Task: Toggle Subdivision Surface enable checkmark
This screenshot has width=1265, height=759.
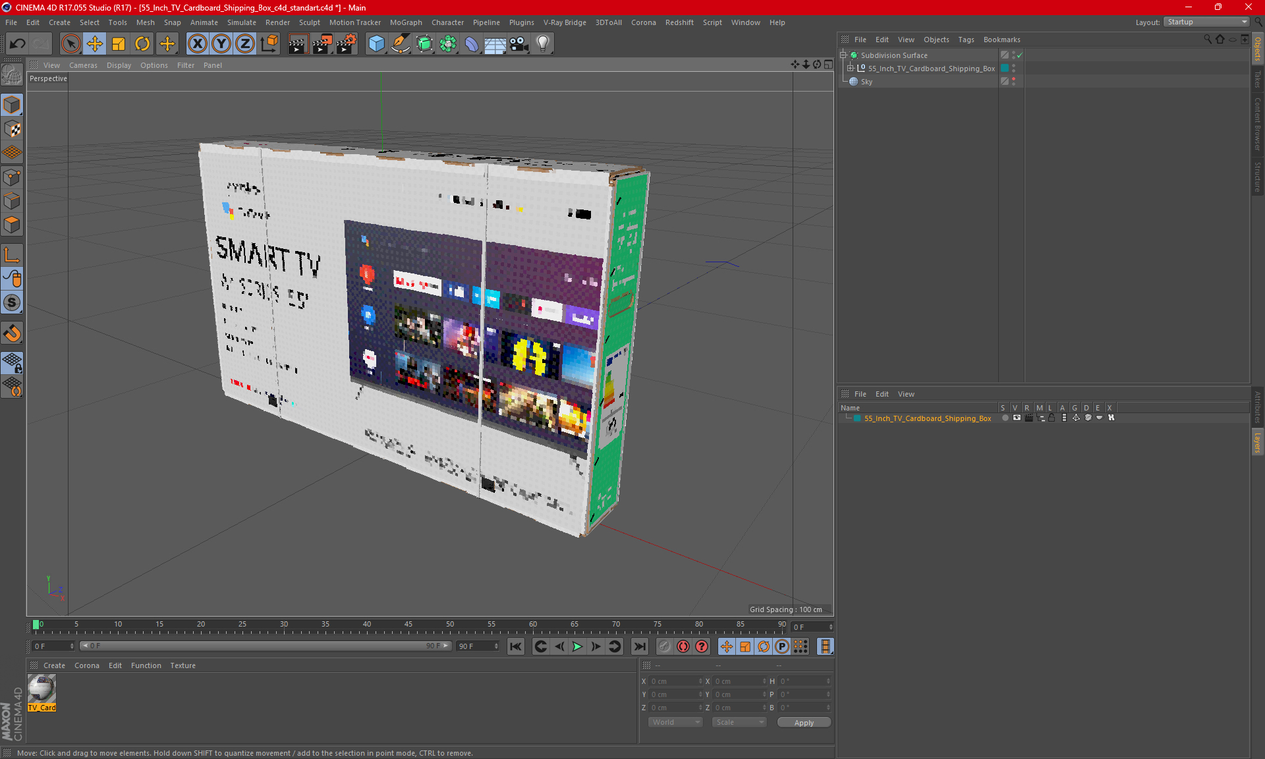Action: click(1019, 55)
